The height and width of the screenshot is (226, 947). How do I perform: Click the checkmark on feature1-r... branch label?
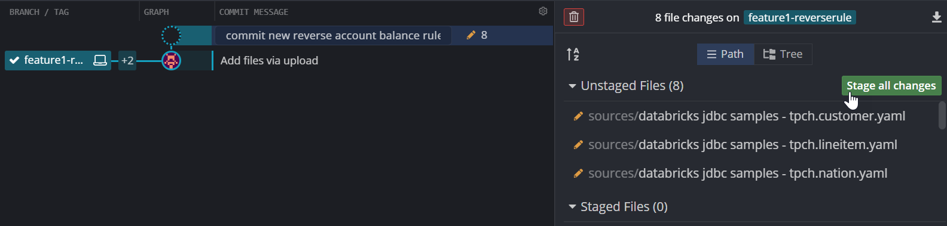[x=14, y=60]
